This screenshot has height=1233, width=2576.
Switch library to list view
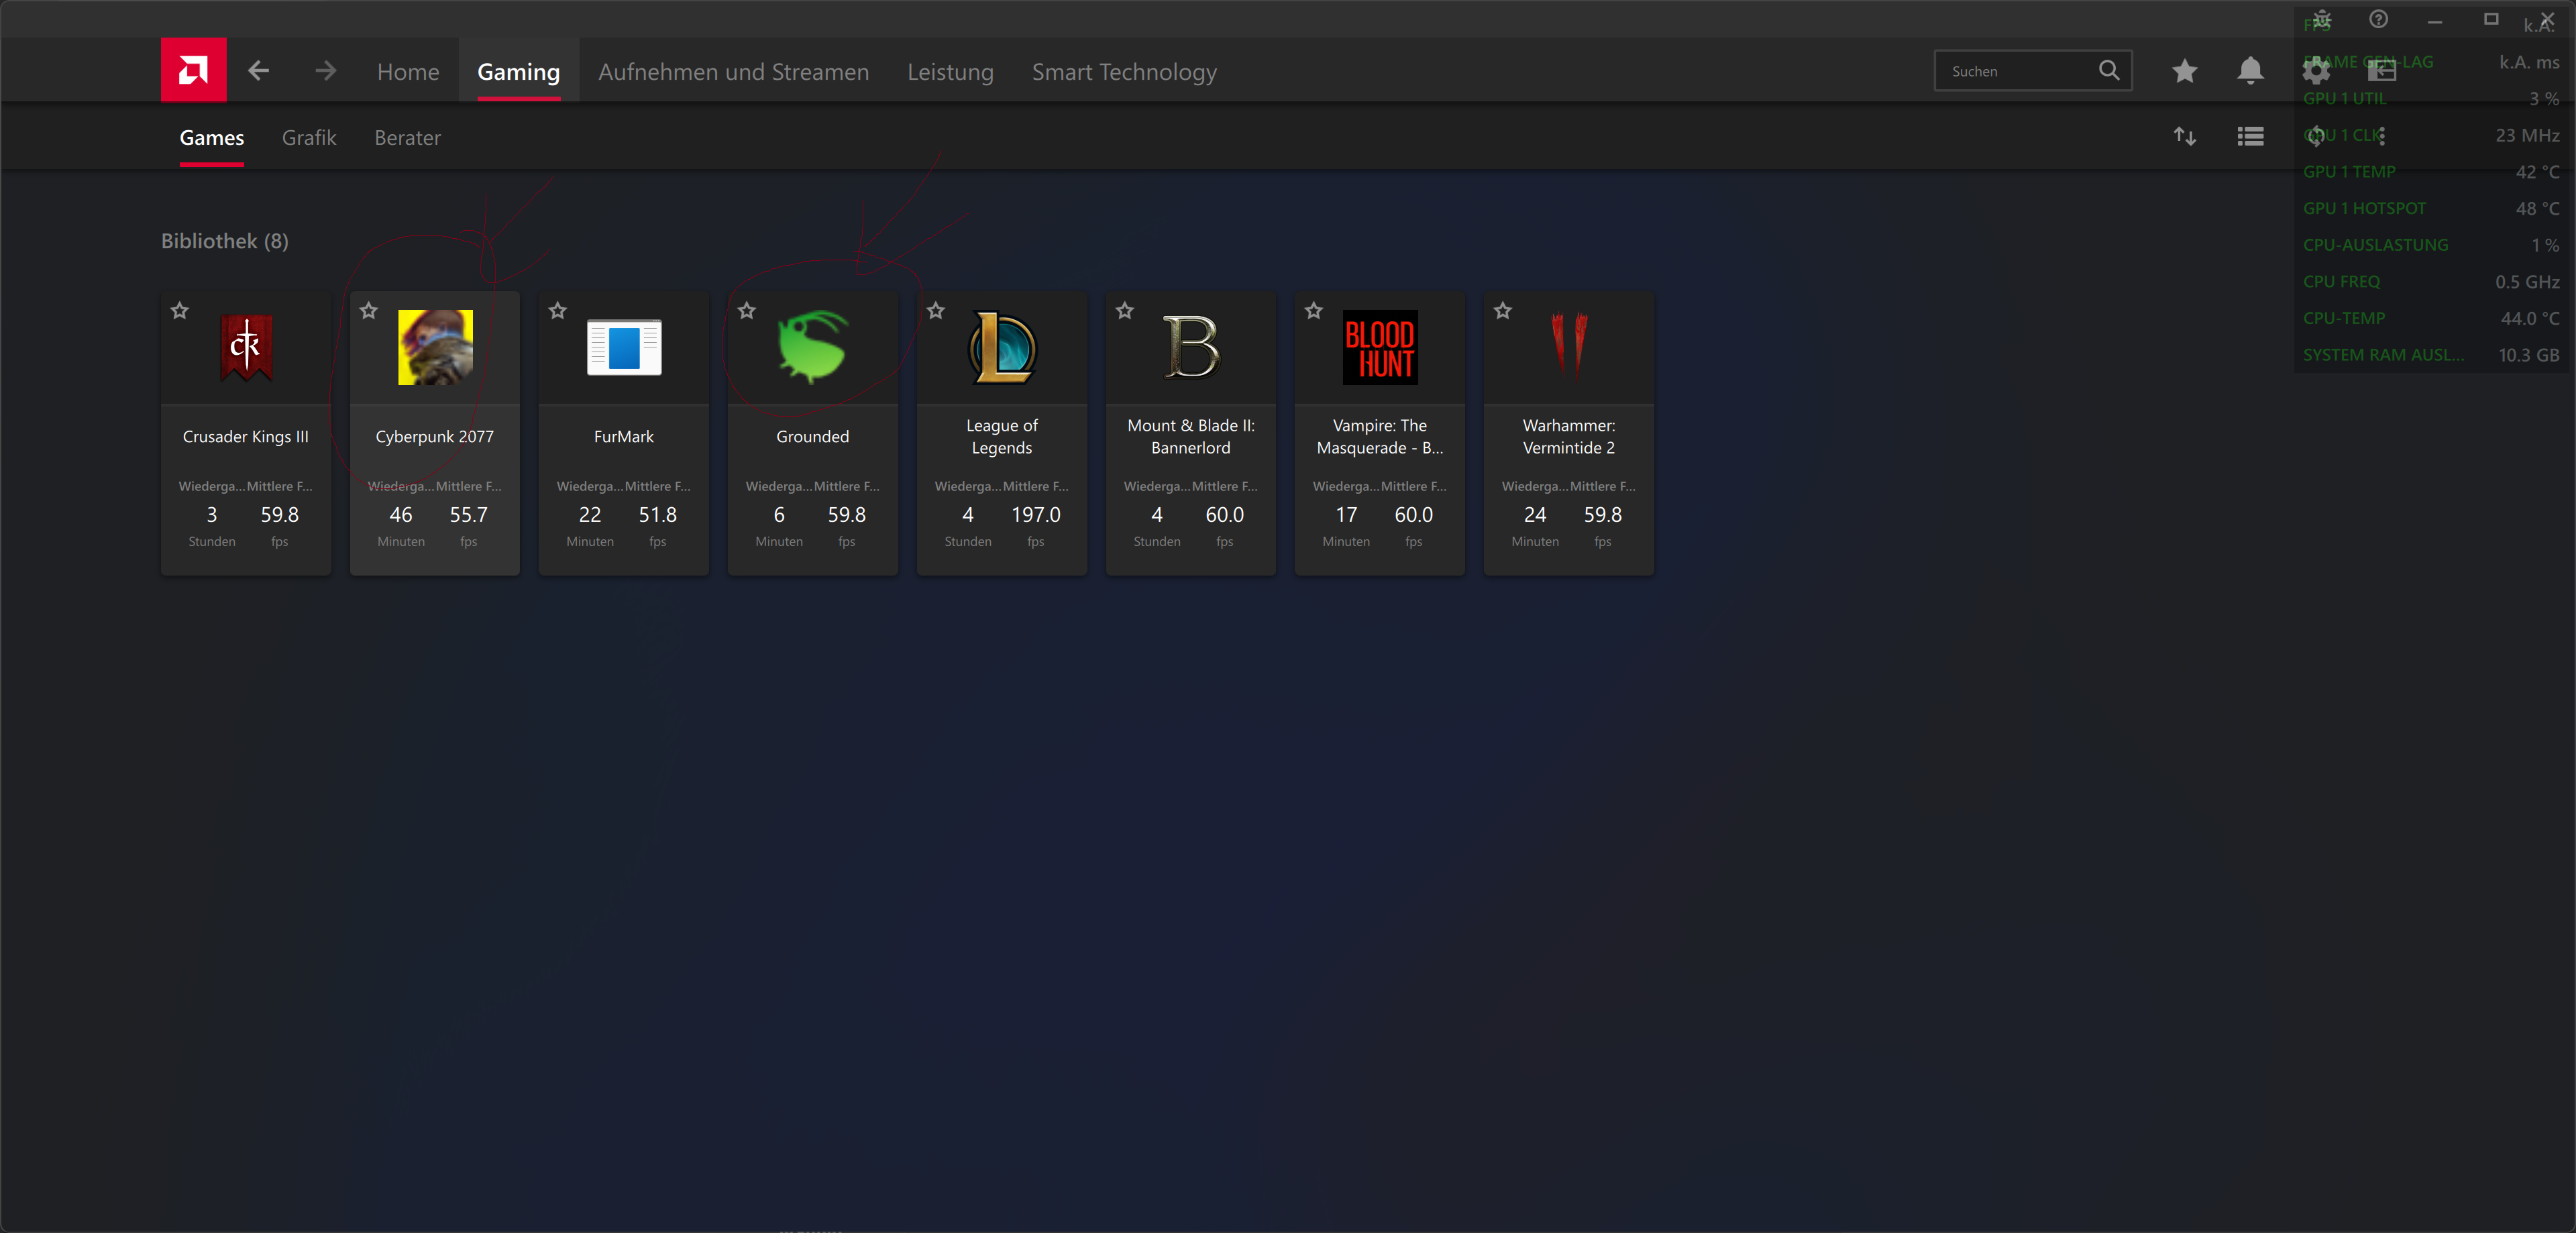coord(2250,136)
